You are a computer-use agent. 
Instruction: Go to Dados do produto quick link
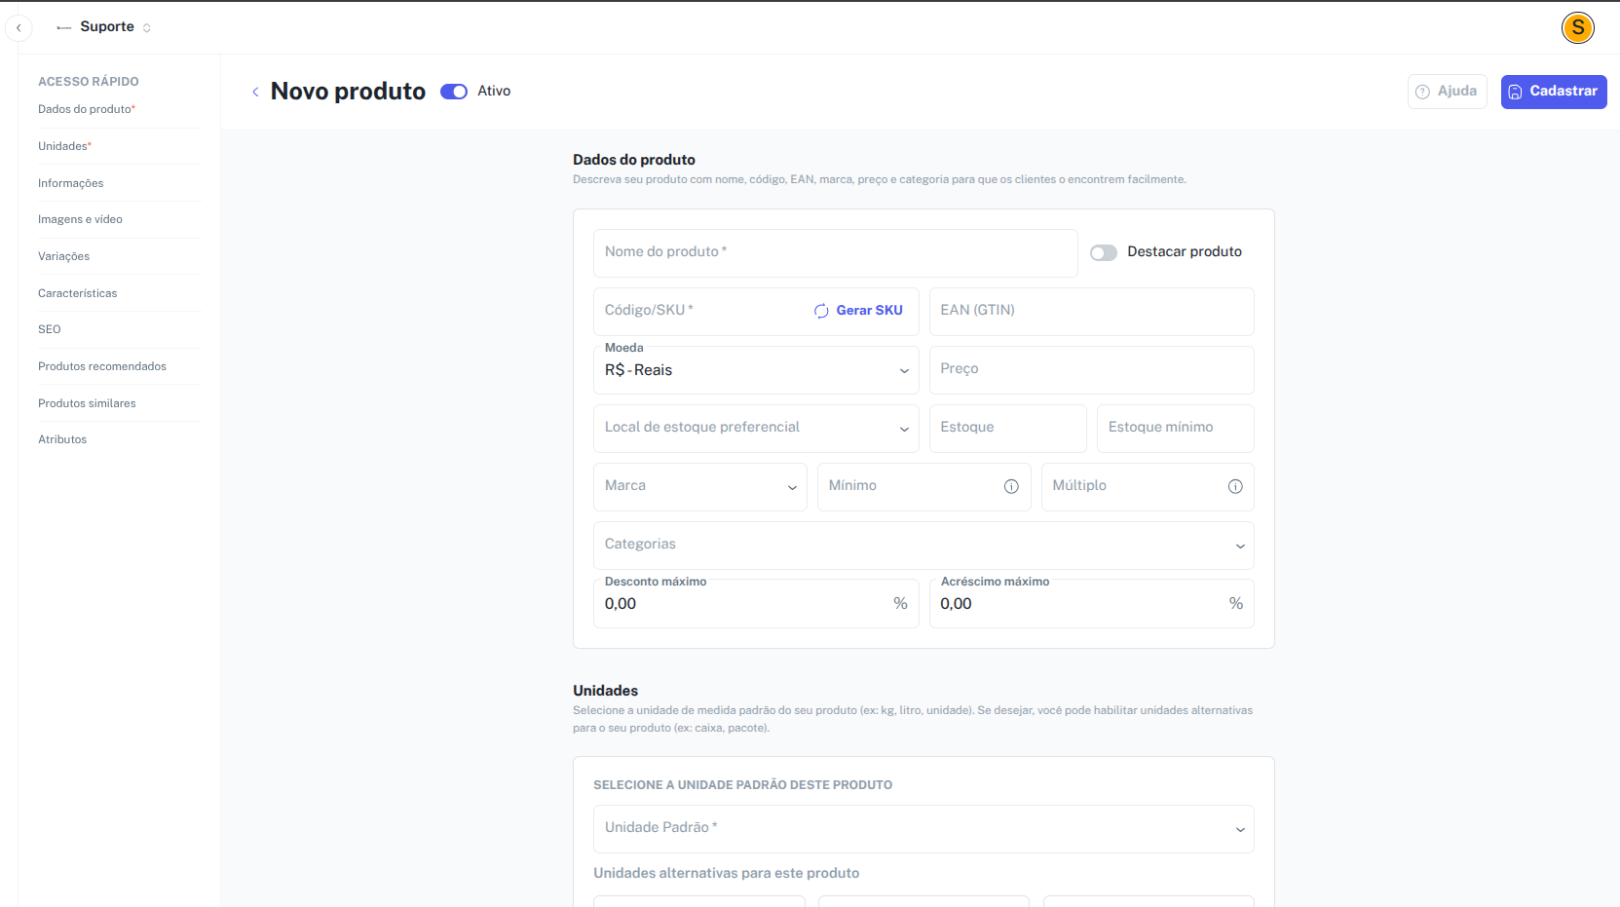pos(87,109)
